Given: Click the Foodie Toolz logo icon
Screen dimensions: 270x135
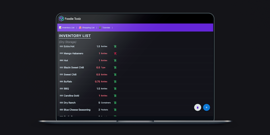Looking at the screenshot, I should [x=61, y=19].
